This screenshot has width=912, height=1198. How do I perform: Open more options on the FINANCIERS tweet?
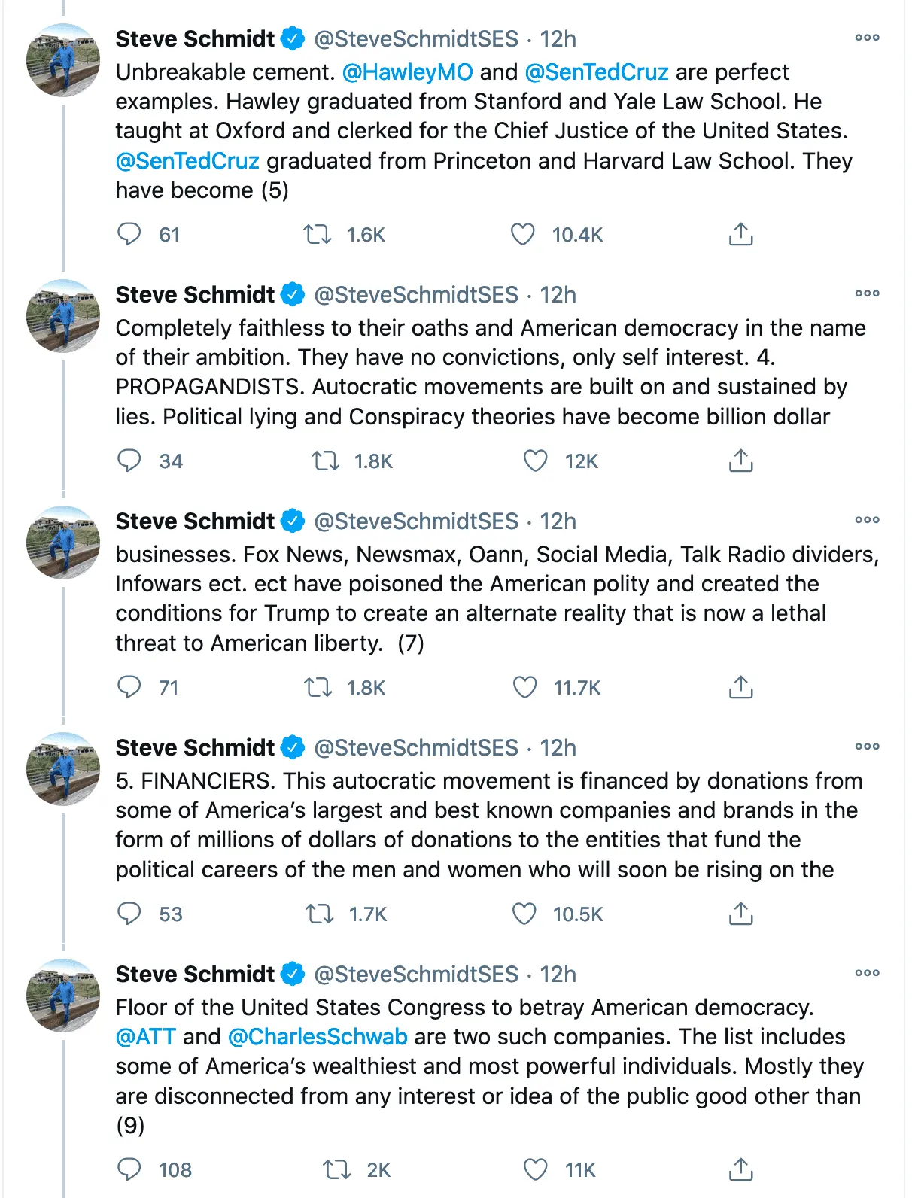click(x=867, y=746)
